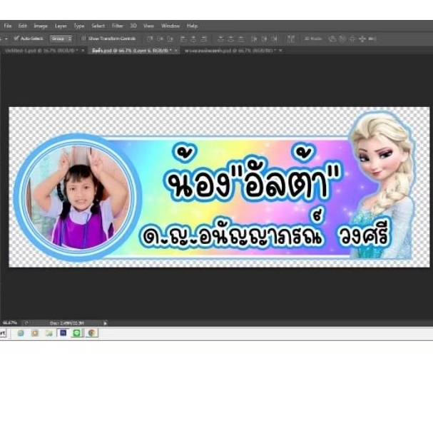Screen dimensions: 433x433
Task: Open the File menu
Action: 8,26
